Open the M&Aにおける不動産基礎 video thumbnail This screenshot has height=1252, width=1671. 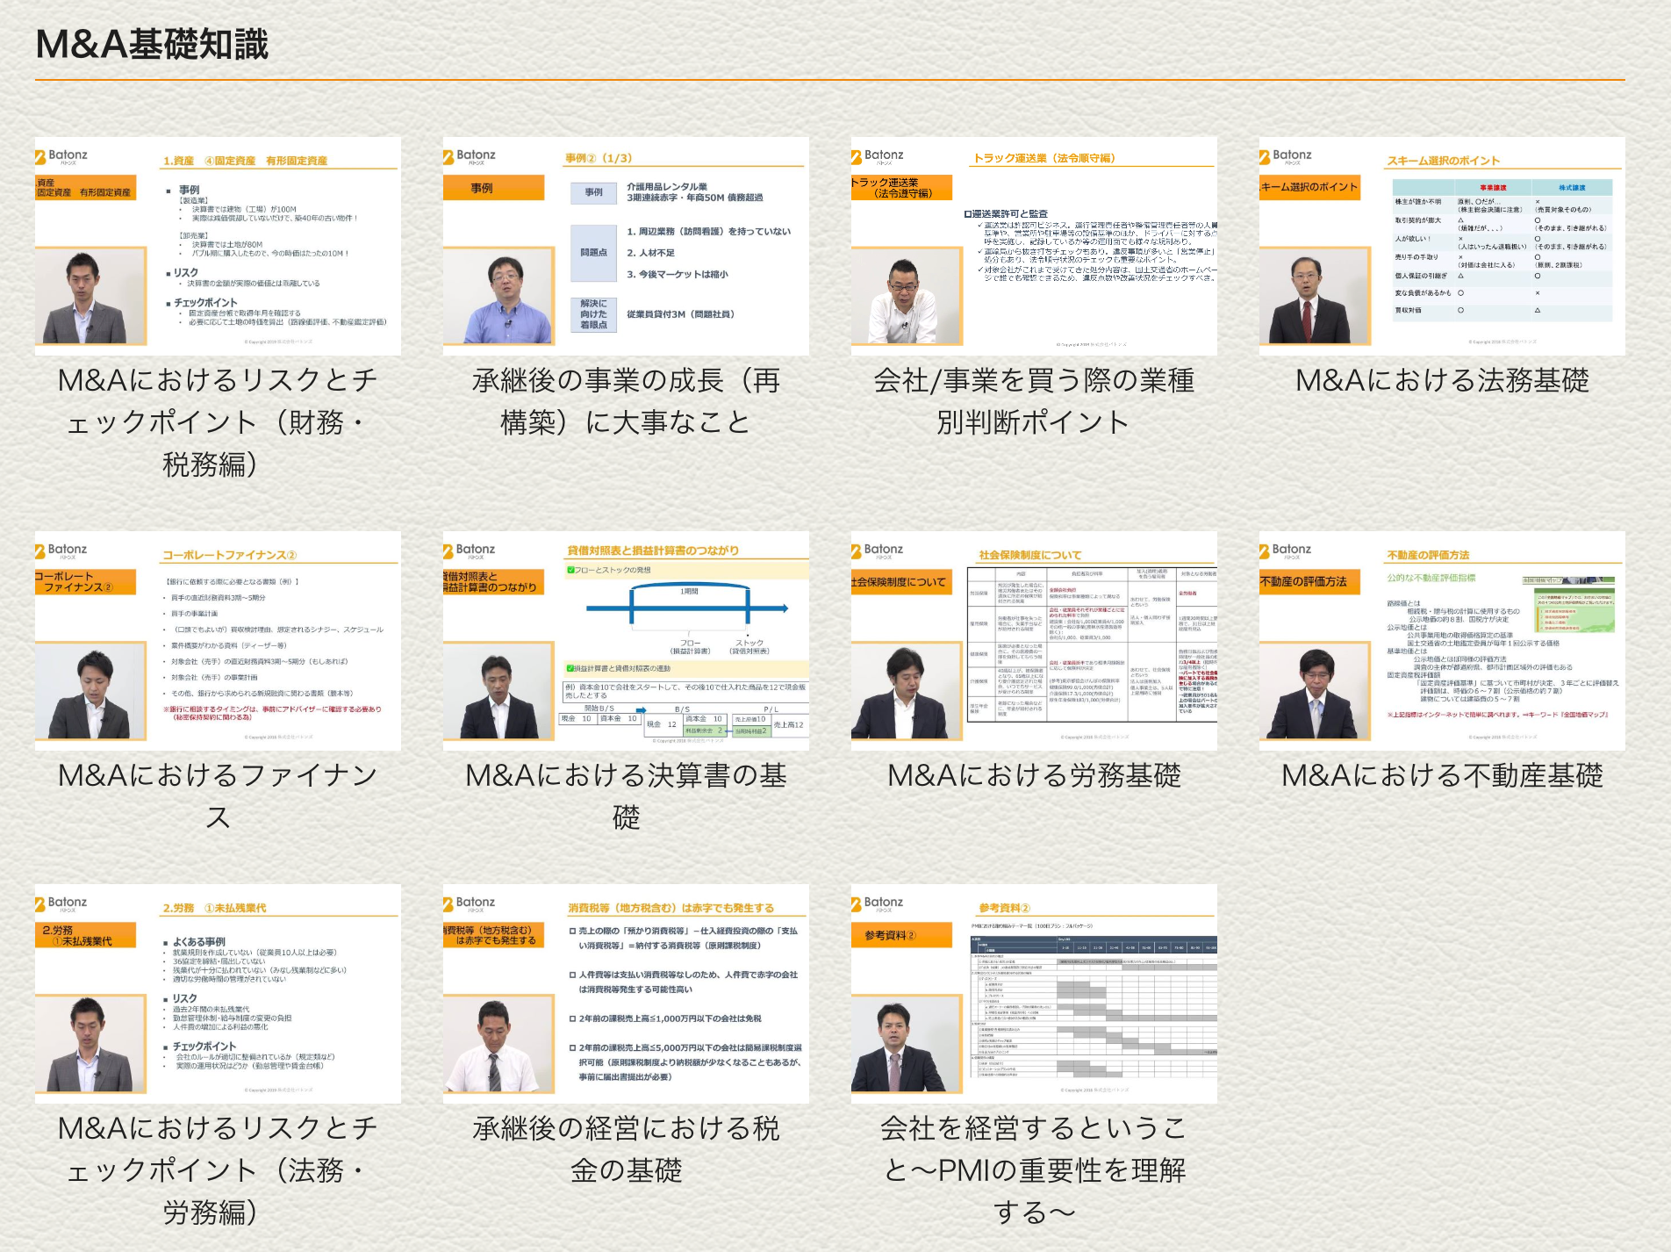[1442, 641]
